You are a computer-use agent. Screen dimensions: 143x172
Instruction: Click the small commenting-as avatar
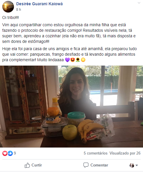tap(132, 165)
